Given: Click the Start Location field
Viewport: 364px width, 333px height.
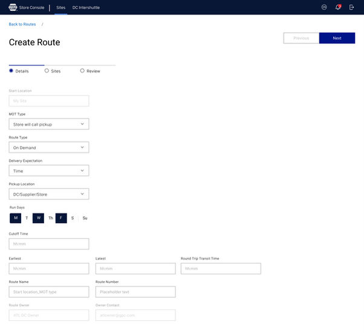Looking at the screenshot, I should click(49, 101).
